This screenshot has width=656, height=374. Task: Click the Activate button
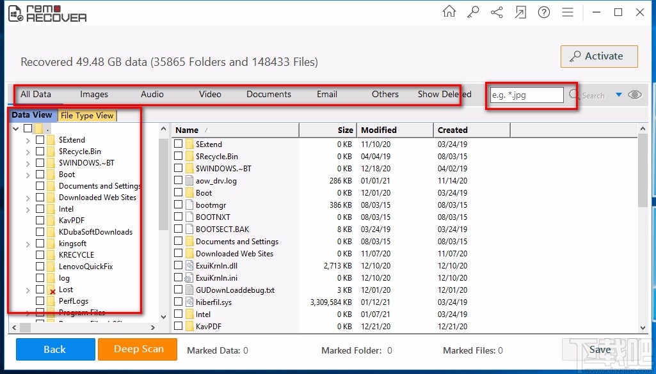point(598,56)
